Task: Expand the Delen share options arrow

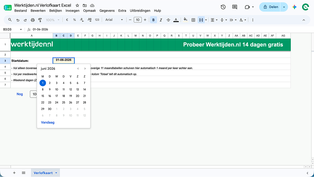Action: pos(284,7)
